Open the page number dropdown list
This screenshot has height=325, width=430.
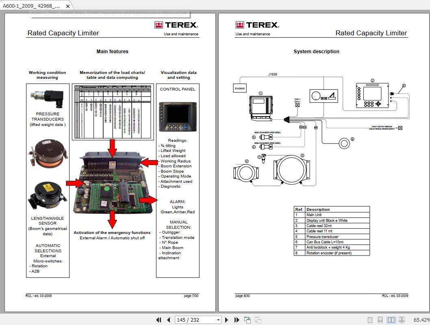click(218, 320)
